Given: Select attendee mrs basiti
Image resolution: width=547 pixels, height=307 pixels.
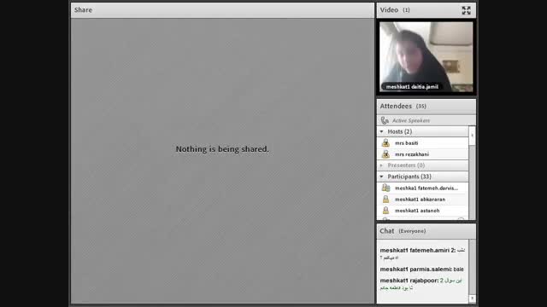Looking at the screenshot, I should click(x=423, y=142).
